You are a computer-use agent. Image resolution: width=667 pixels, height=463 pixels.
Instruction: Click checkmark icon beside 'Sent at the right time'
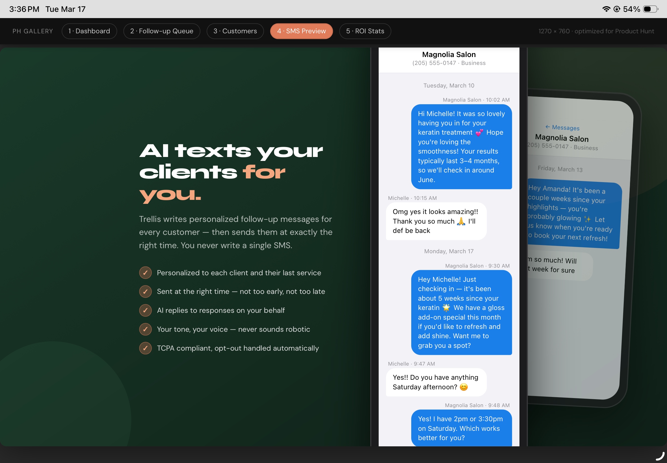point(145,292)
